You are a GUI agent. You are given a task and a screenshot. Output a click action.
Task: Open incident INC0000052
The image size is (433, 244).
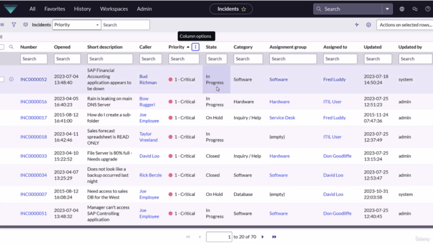coord(33,79)
